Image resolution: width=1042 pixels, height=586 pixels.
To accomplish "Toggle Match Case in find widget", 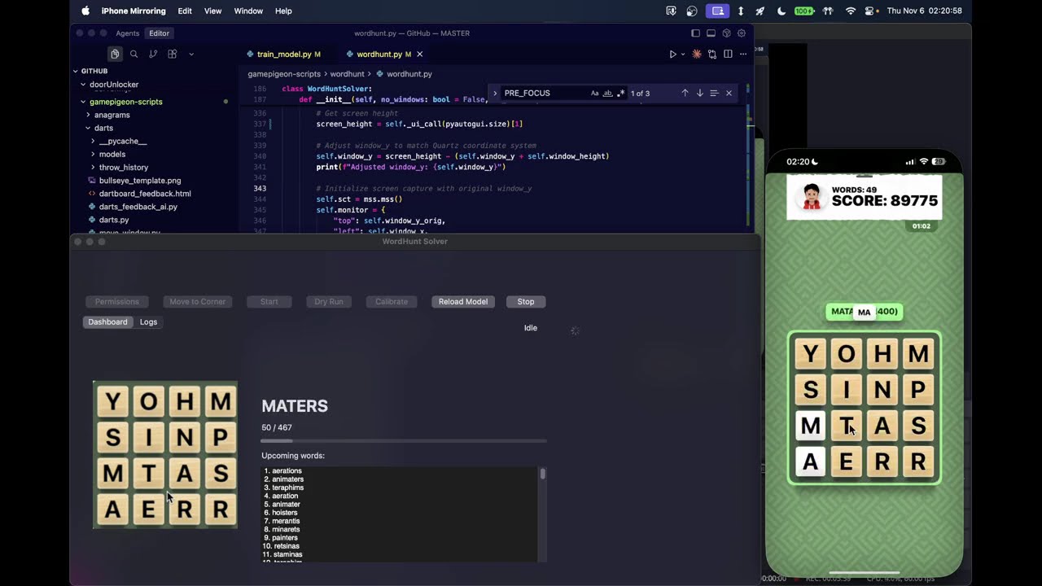I will coord(594,93).
